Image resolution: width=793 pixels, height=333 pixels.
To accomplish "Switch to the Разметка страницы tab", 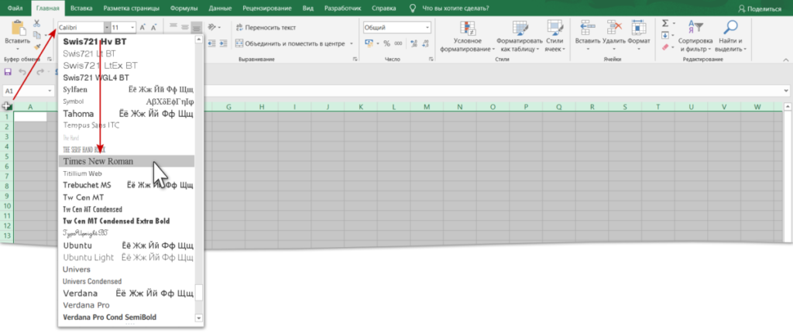I will pyautogui.click(x=132, y=9).
